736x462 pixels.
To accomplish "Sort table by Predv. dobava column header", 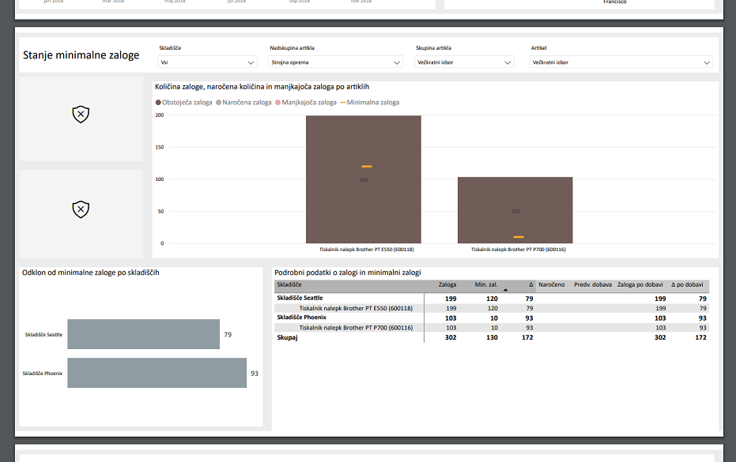I will (593, 285).
